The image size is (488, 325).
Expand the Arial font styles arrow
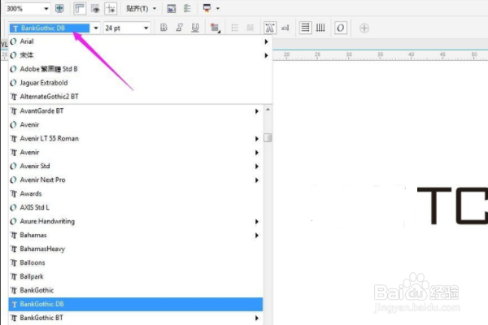tap(266, 41)
